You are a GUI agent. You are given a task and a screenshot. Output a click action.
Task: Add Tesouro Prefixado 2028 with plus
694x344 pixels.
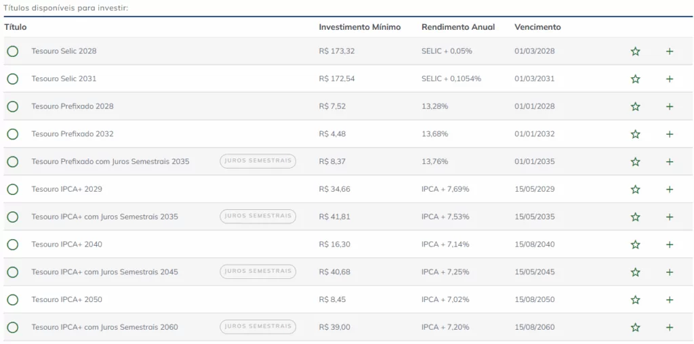point(670,106)
